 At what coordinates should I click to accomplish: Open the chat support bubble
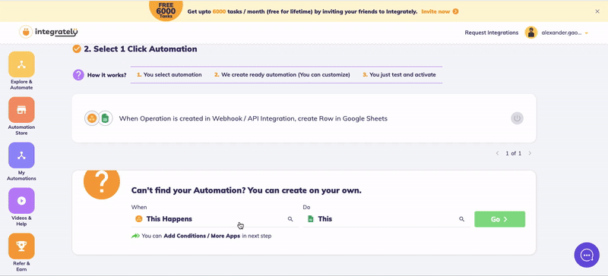click(x=587, y=255)
